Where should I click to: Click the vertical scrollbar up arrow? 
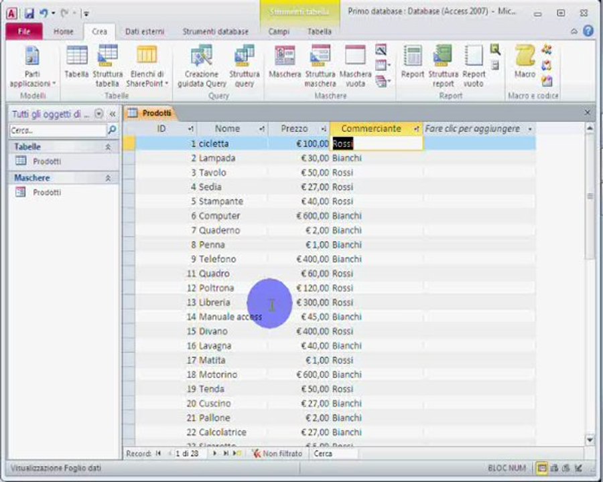(x=590, y=129)
